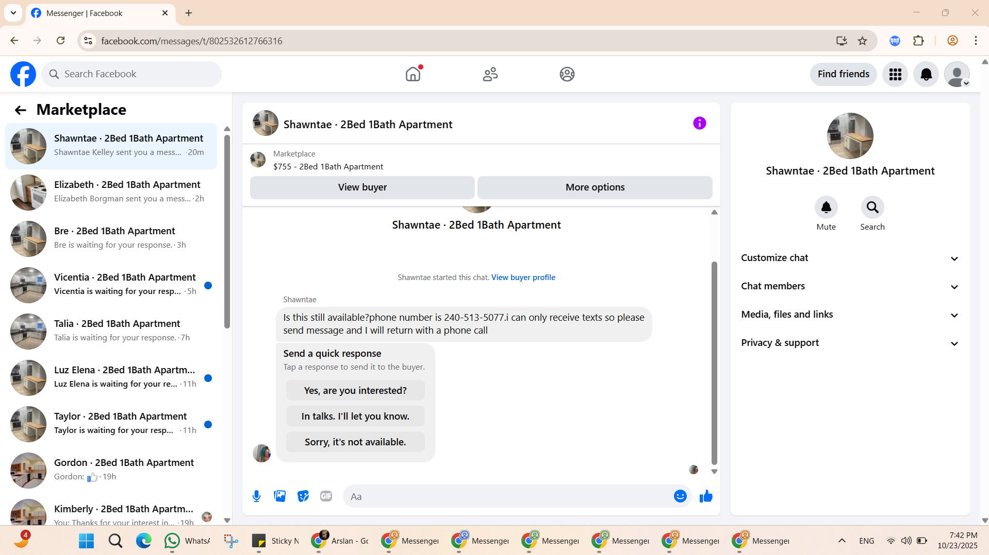Open Luz Elena conversation in list
Image resolution: width=989 pixels, height=555 pixels.
111,378
